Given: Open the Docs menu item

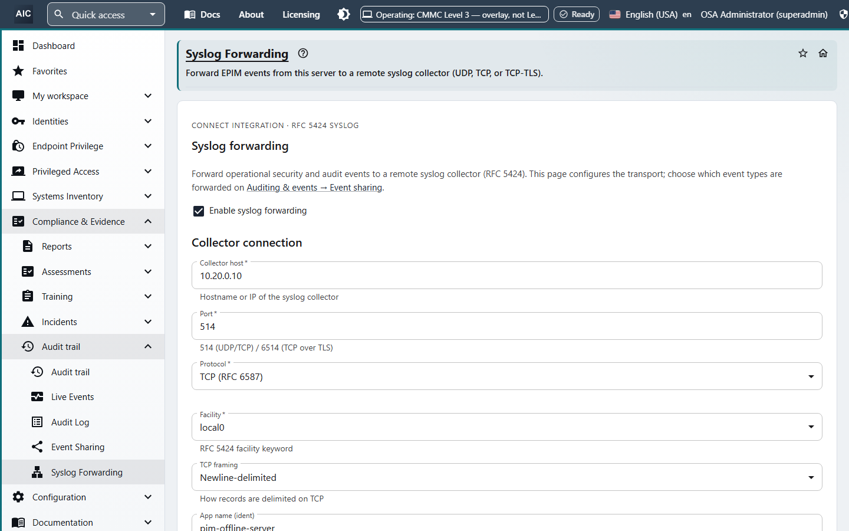Looking at the screenshot, I should [202, 14].
